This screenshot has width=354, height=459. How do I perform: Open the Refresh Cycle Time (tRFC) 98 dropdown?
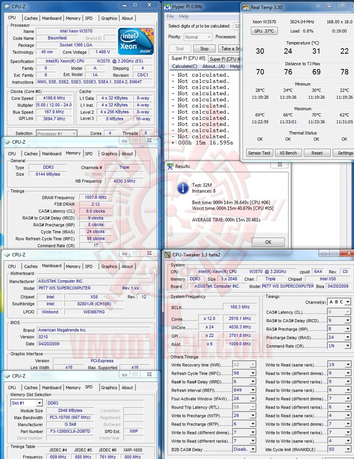[253, 373]
